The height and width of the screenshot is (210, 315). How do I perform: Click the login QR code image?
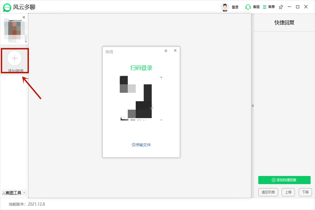141,98
